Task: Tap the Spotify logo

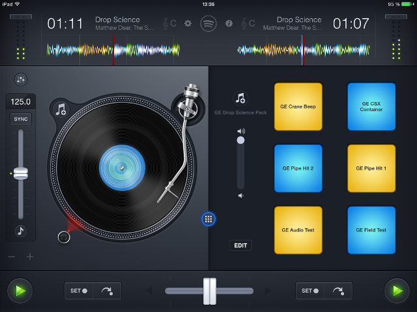Action: pyautogui.click(x=208, y=23)
